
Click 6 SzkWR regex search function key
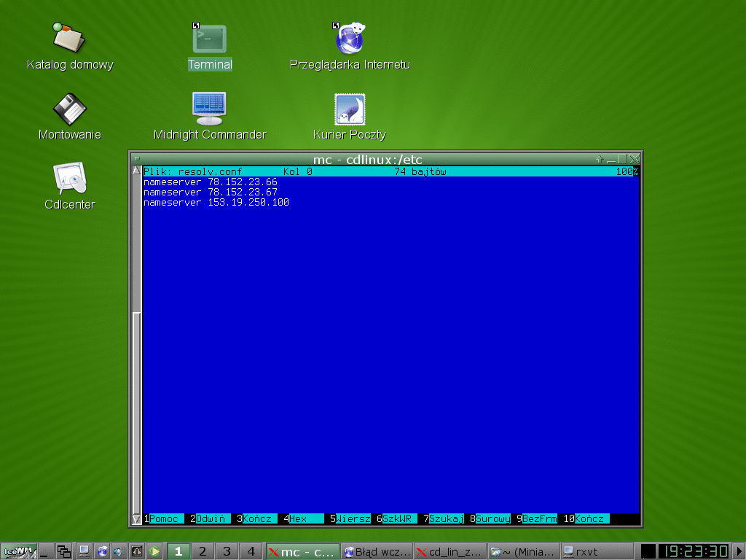pyautogui.click(x=396, y=518)
